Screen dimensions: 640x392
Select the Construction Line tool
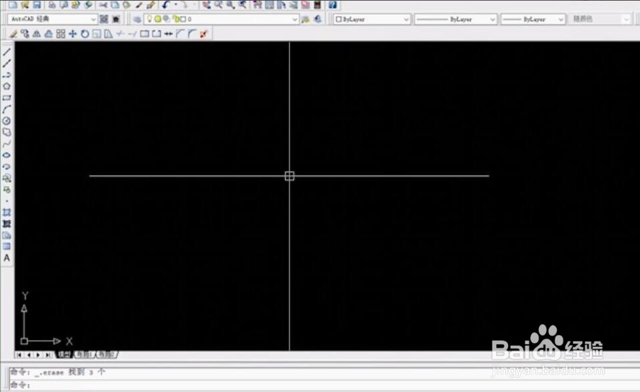(7, 63)
